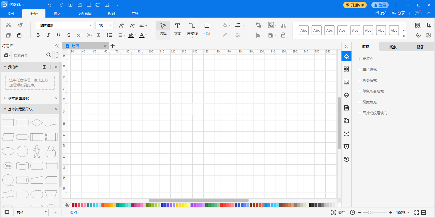Select the Text tool in the ribbon
The width and height of the screenshot is (435, 218).
click(x=177, y=29)
